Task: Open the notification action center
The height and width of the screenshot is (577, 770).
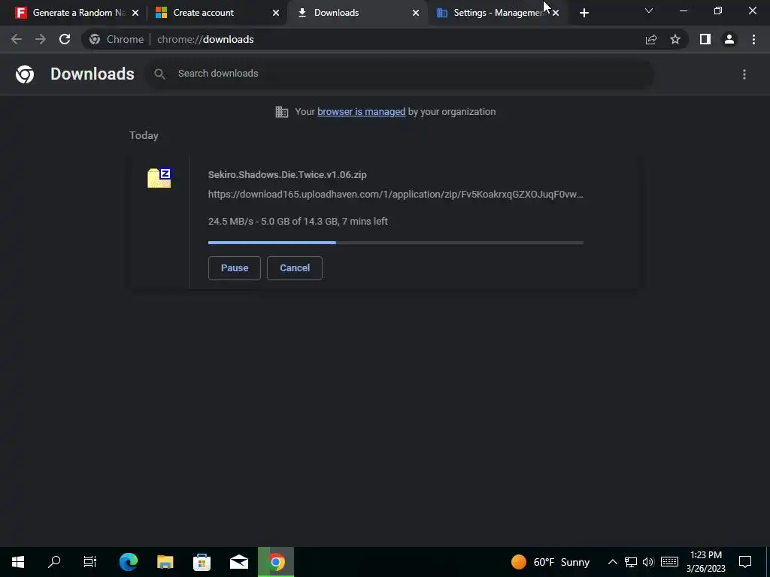Action: pos(745,562)
